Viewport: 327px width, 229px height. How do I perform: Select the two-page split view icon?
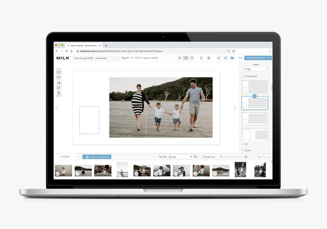tap(192, 58)
